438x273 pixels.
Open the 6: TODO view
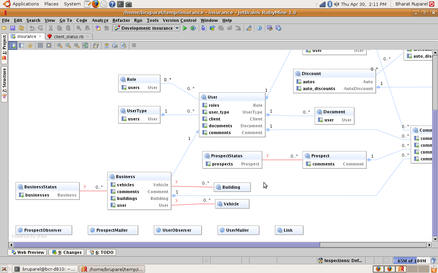(101, 252)
